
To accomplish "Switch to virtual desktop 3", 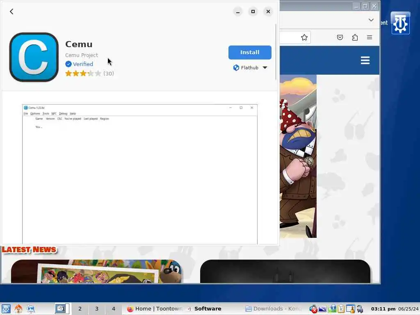I will (x=97, y=308).
